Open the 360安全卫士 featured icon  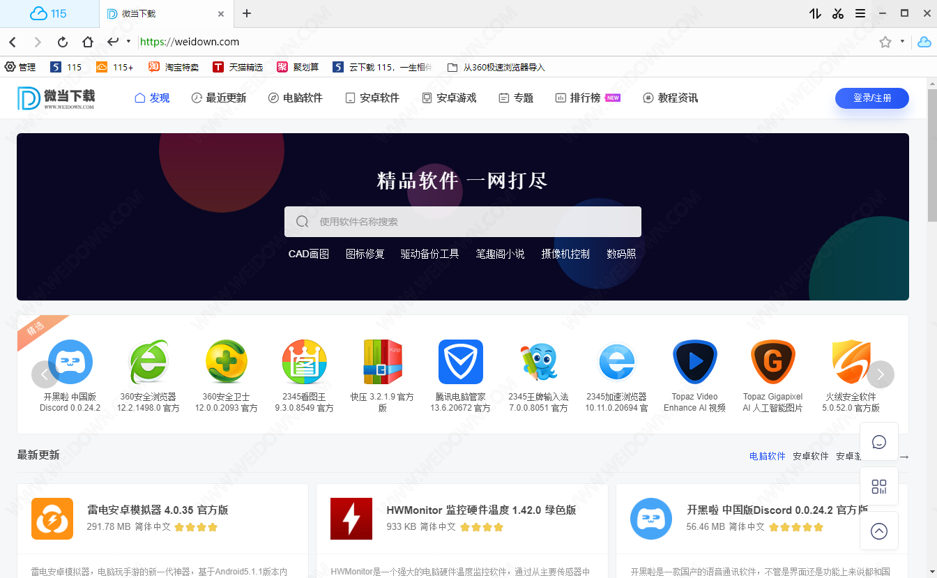[227, 363]
